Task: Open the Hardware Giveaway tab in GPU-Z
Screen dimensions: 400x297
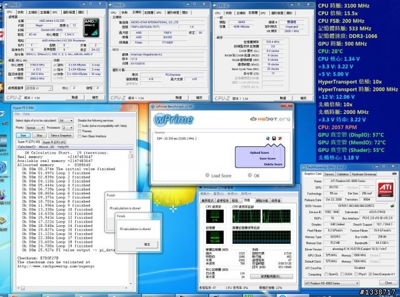Action: point(364,174)
